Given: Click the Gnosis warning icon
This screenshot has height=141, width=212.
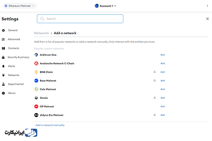Looking at the screenshot, I should (x=155, y=98).
